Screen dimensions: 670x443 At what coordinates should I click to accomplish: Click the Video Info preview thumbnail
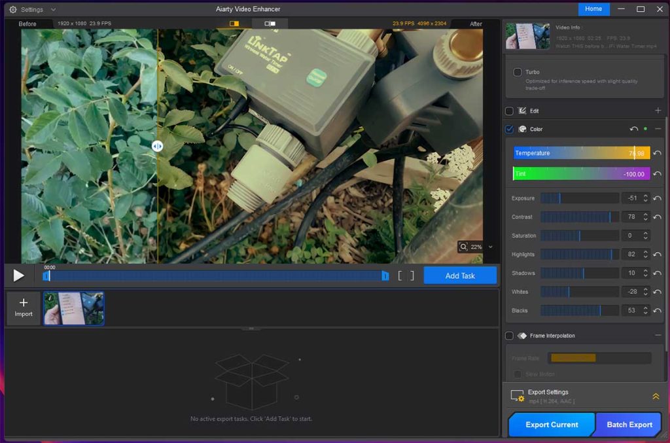[x=528, y=36]
